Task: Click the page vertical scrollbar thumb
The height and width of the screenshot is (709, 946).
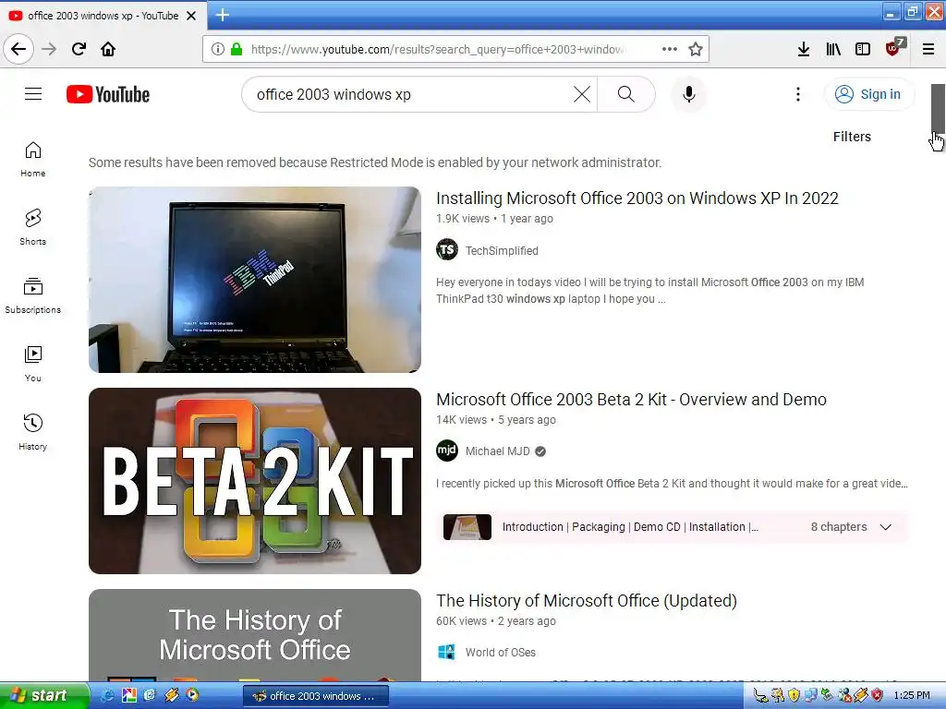Action: coord(938,109)
